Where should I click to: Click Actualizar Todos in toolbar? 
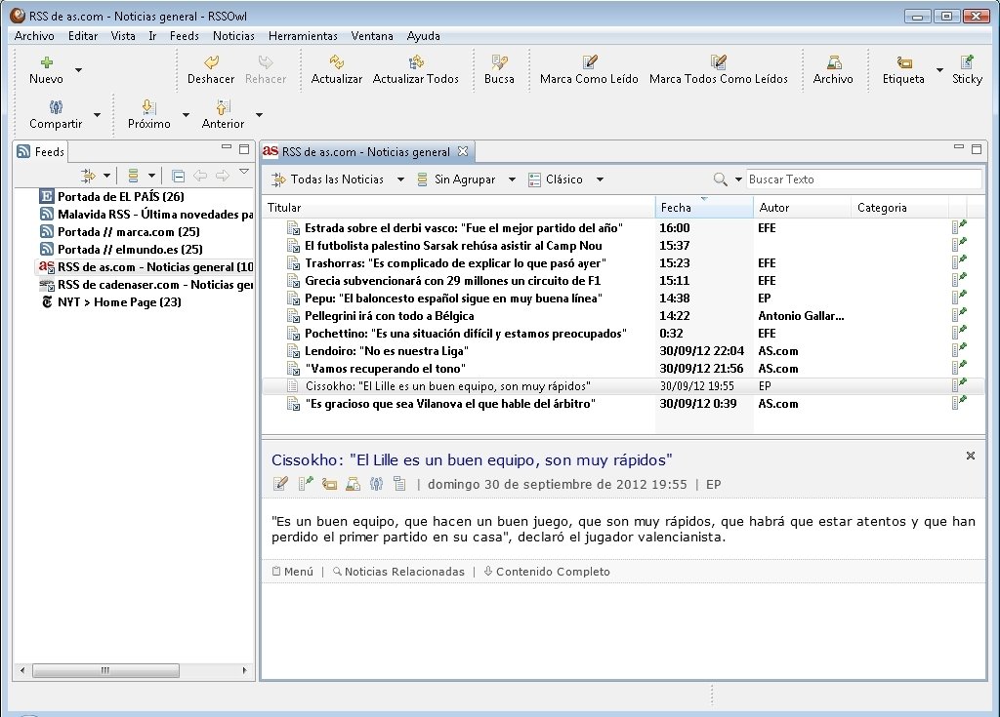tap(416, 70)
